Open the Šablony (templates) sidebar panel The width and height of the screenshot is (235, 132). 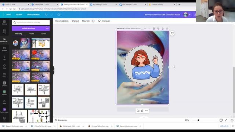(x=4, y=22)
